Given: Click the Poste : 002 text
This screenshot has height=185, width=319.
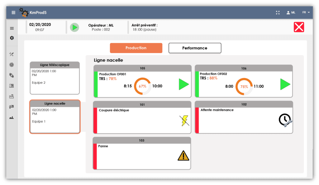Looking at the screenshot, I should 101,30.
